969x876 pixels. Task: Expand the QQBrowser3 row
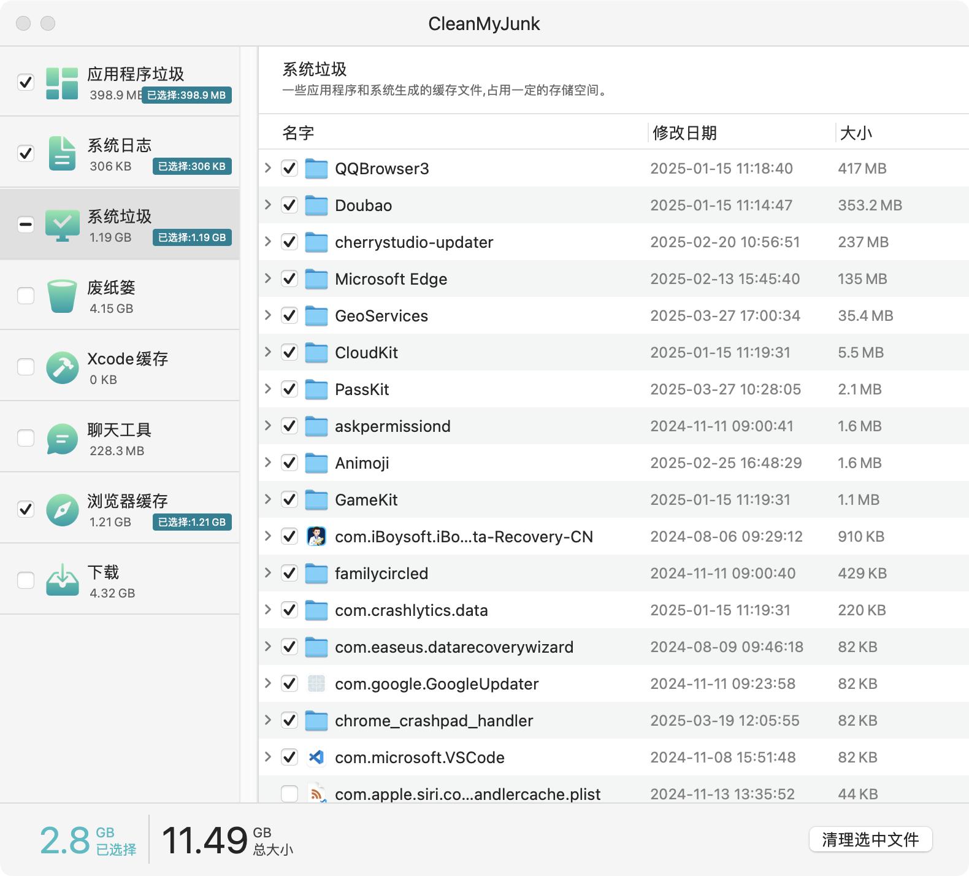(x=268, y=167)
